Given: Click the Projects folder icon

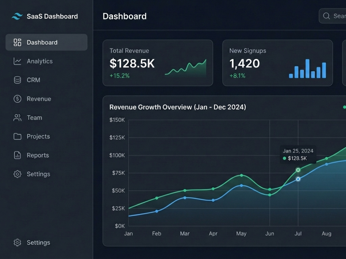Looking at the screenshot, I should 17,136.
